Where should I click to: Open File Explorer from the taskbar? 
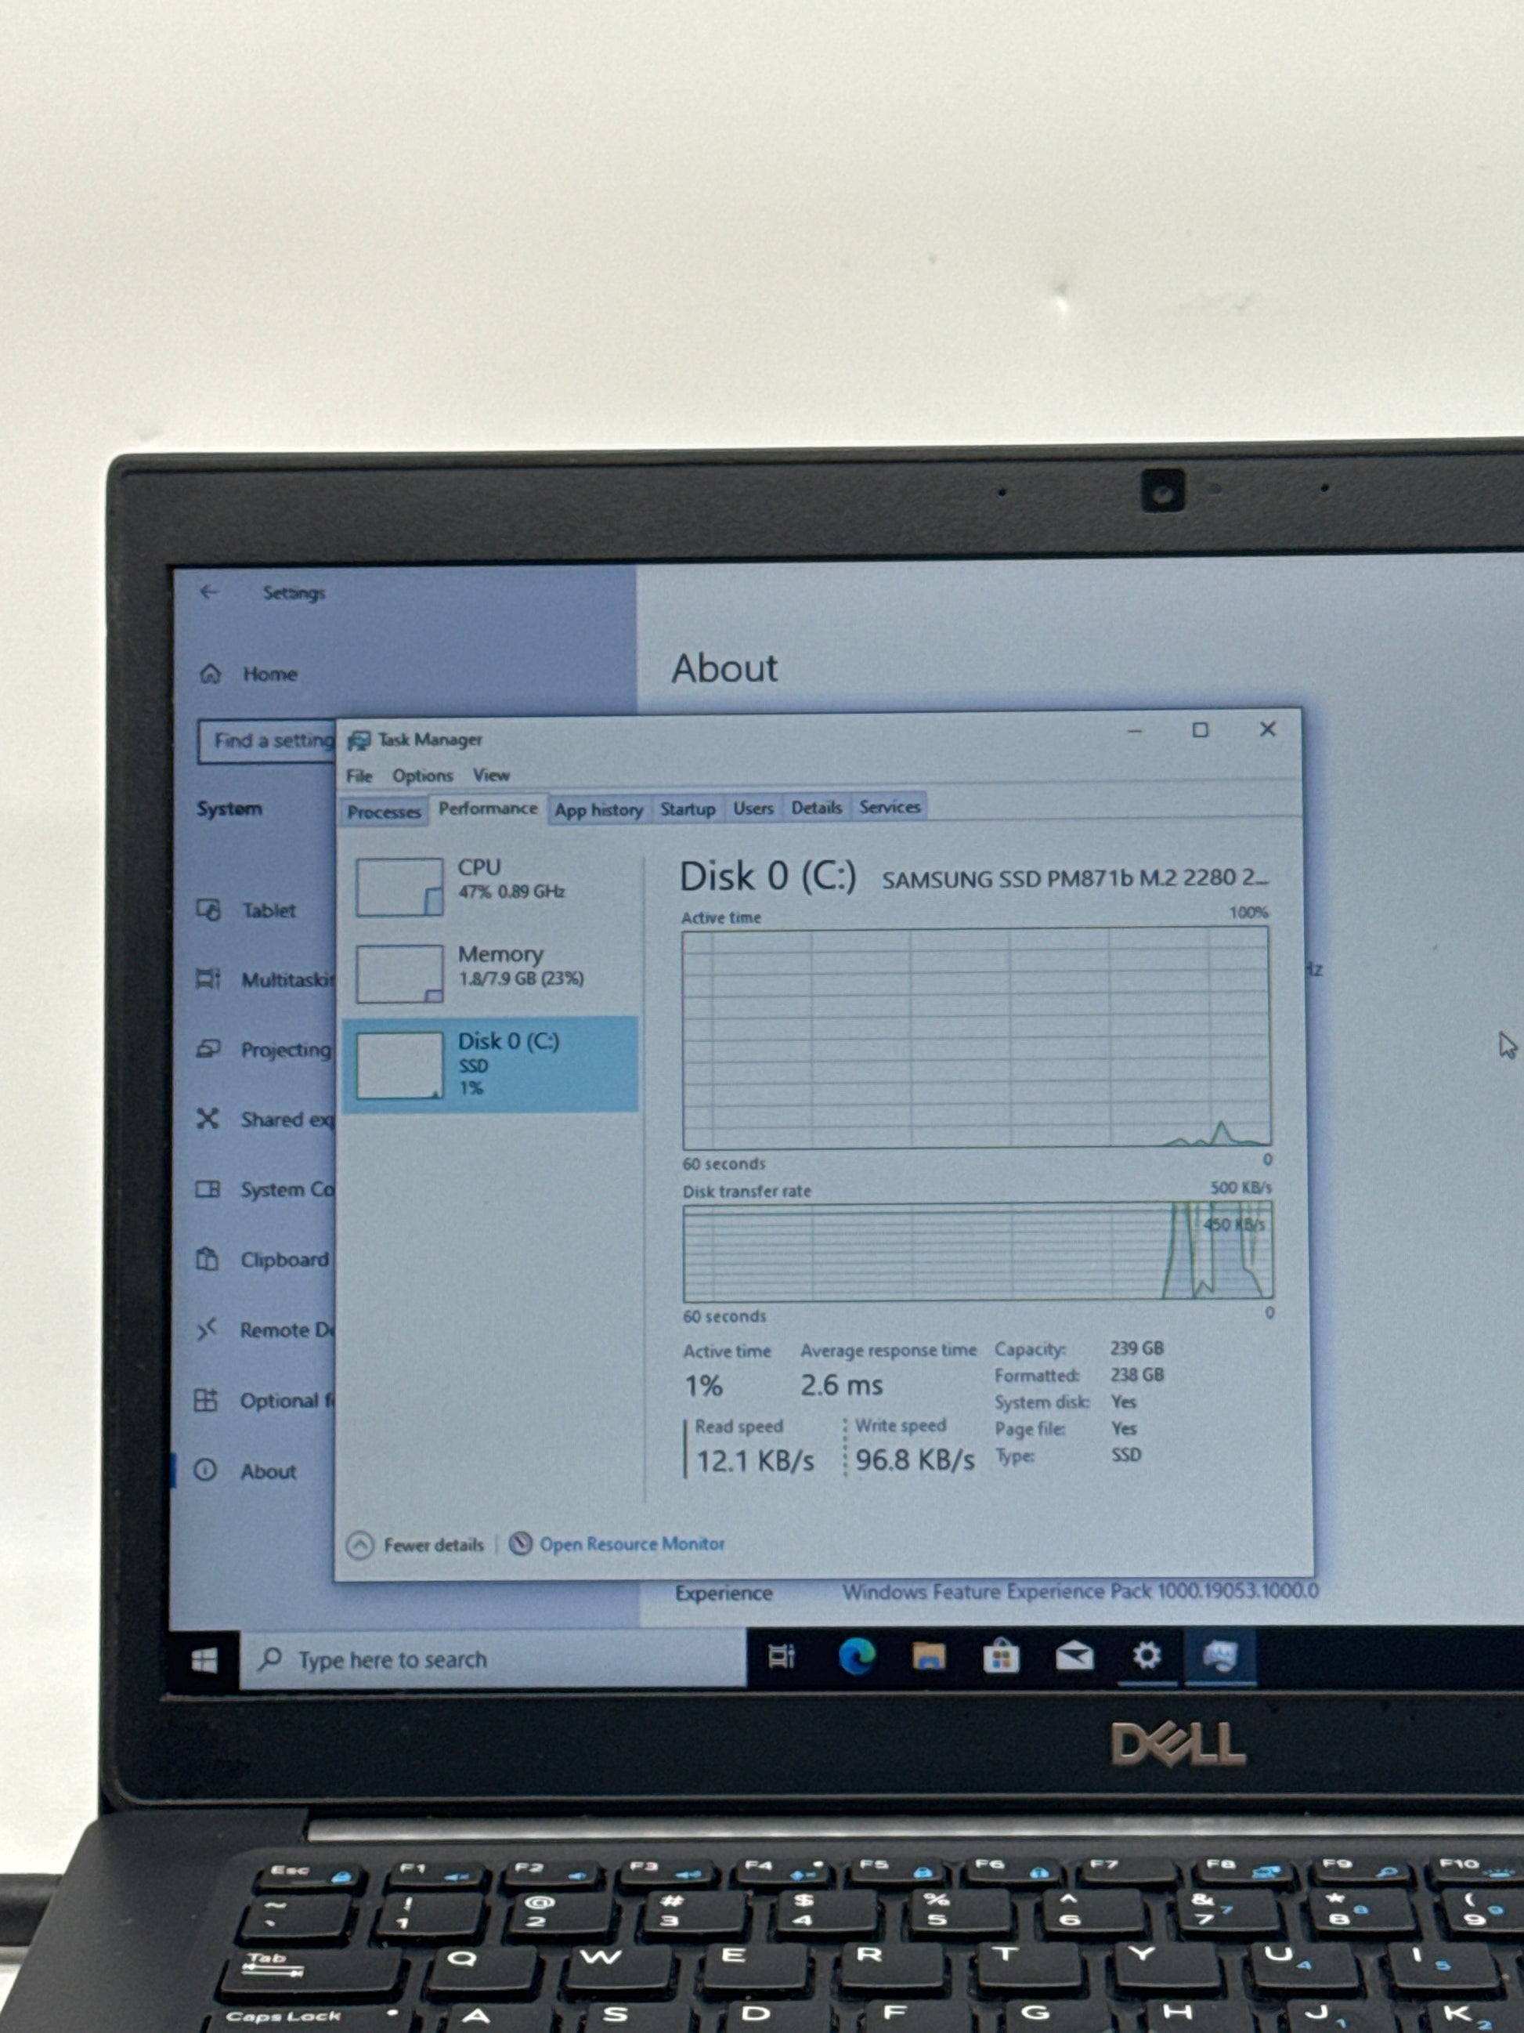[928, 1656]
